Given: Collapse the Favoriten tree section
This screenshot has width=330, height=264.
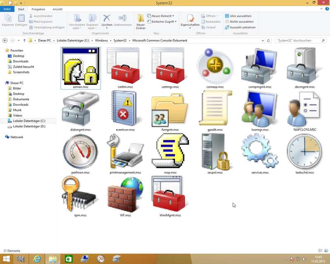Looking at the screenshot, I should point(3,50).
